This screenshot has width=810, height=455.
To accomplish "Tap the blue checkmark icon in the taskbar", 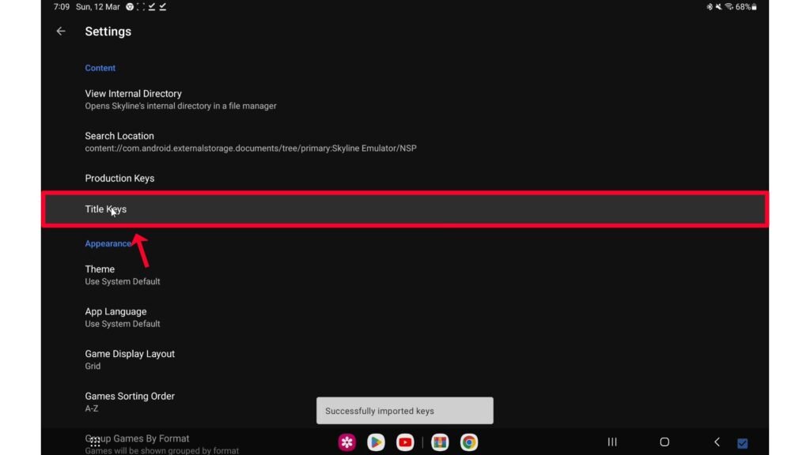I will click(x=742, y=443).
